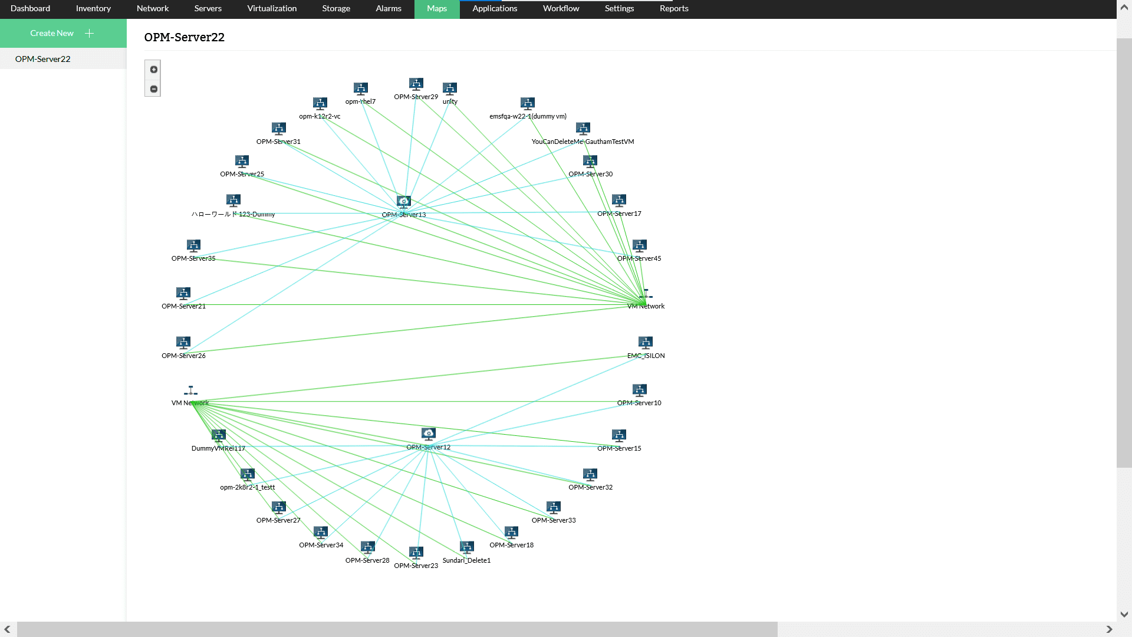Open the Reports menu tab
The image size is (1132, 637).
674,9
